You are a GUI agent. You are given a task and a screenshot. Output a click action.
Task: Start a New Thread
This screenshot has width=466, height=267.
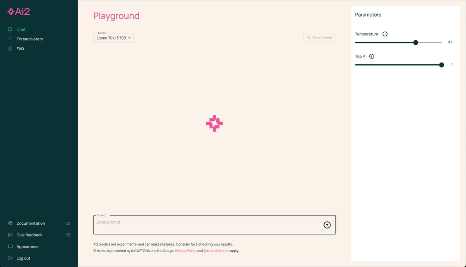(320, 38)
